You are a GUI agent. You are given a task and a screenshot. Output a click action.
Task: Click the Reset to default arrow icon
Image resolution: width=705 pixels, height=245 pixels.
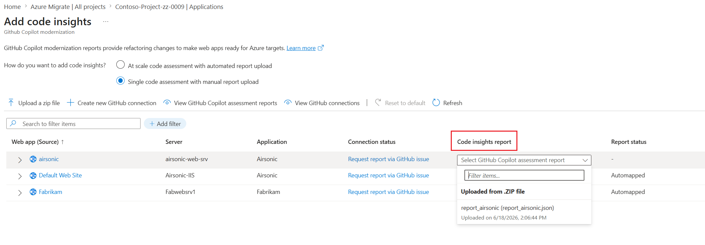click(378, 102)
